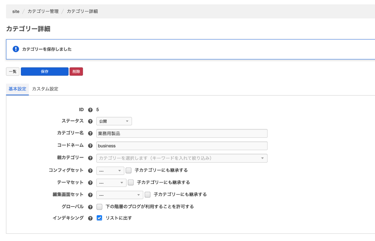
Task: Select the 基本設定 tab
Action: [x=17, y=89]
